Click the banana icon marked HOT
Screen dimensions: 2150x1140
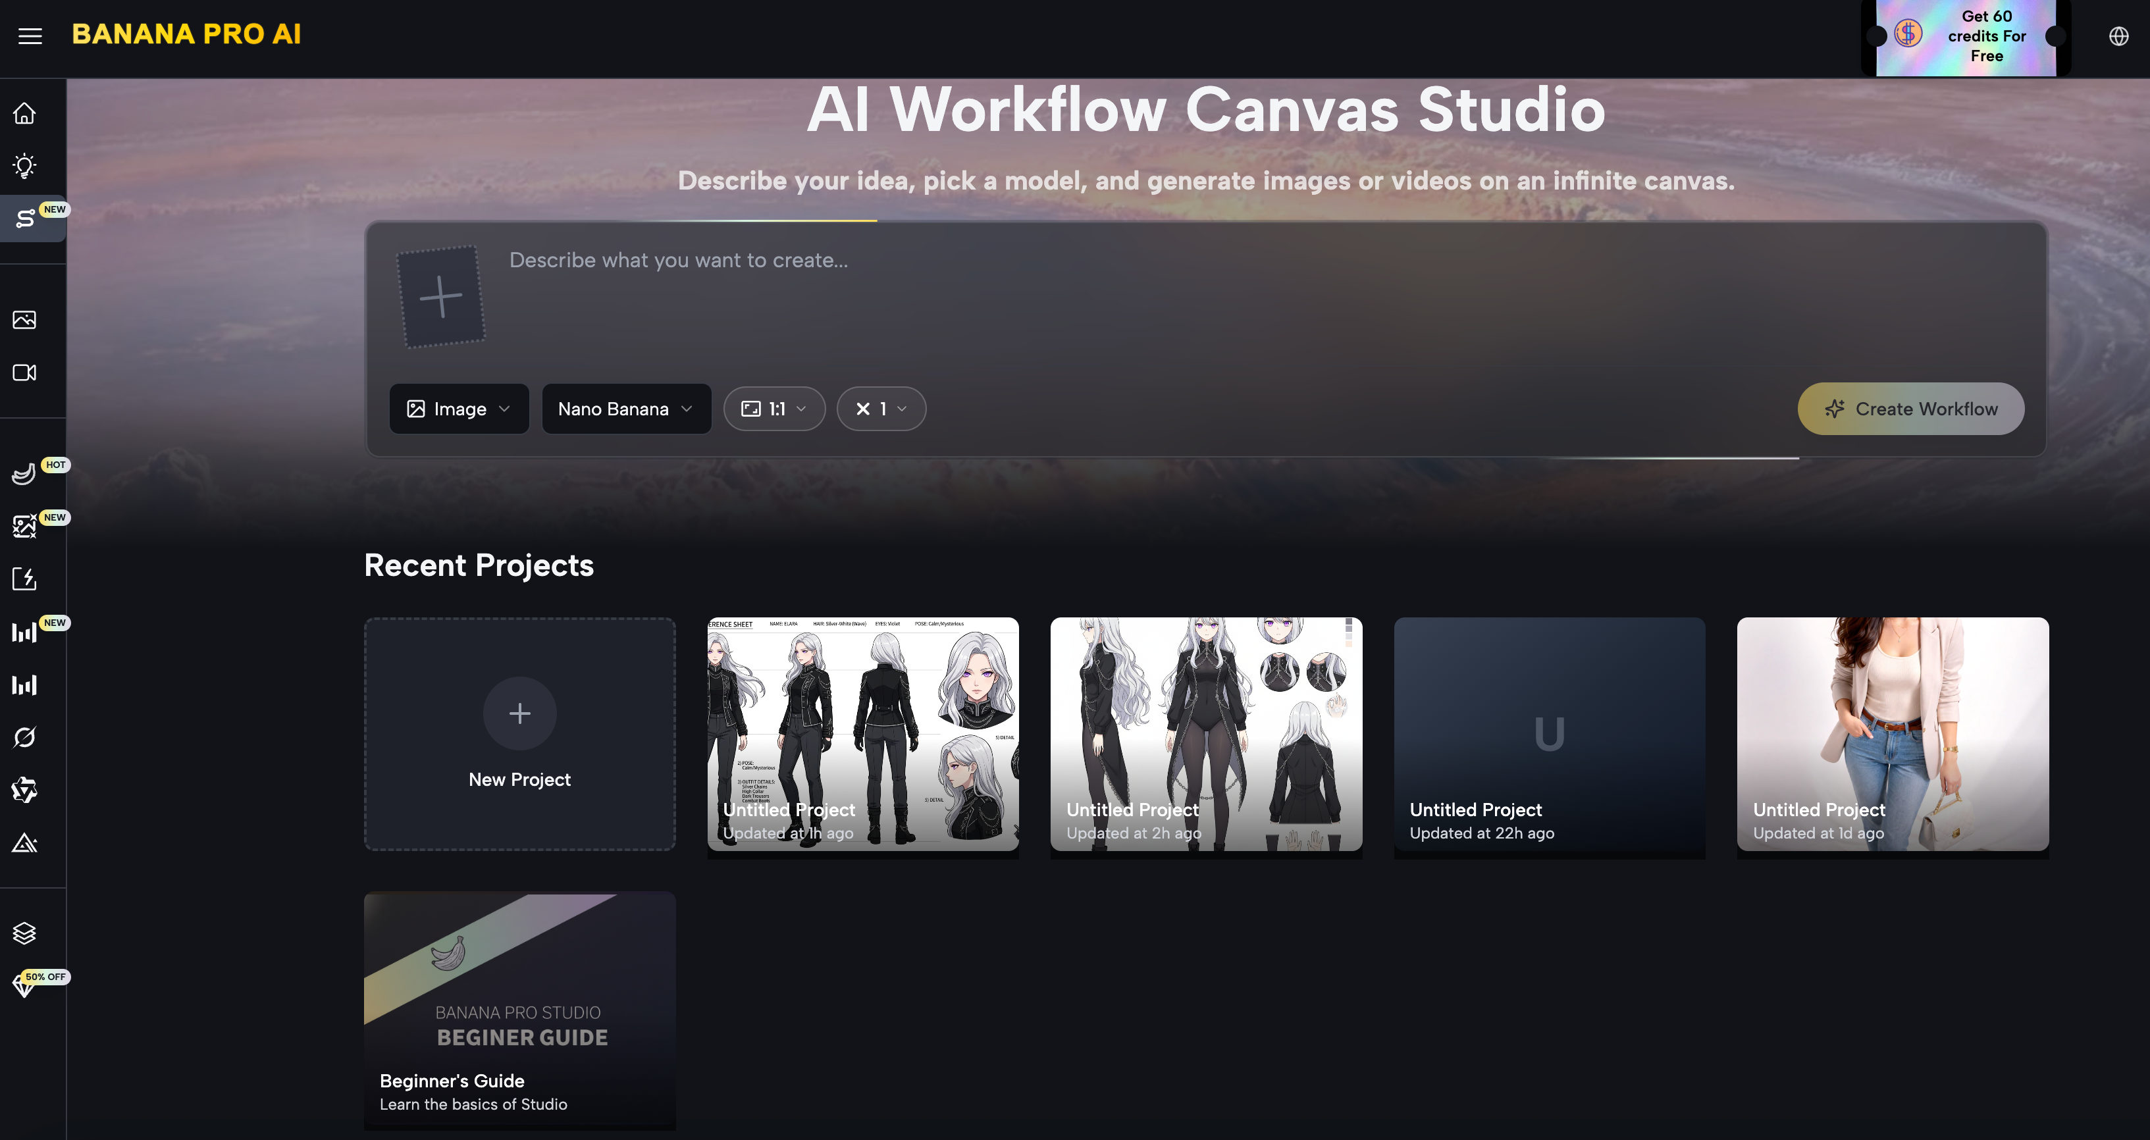(x=24, y=474)
